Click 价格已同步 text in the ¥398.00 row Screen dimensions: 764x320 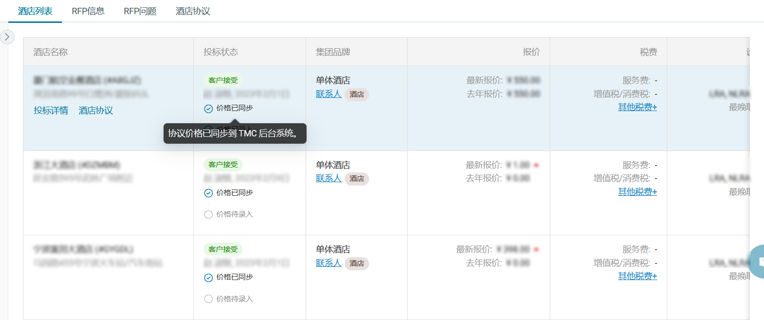[235, 277]
